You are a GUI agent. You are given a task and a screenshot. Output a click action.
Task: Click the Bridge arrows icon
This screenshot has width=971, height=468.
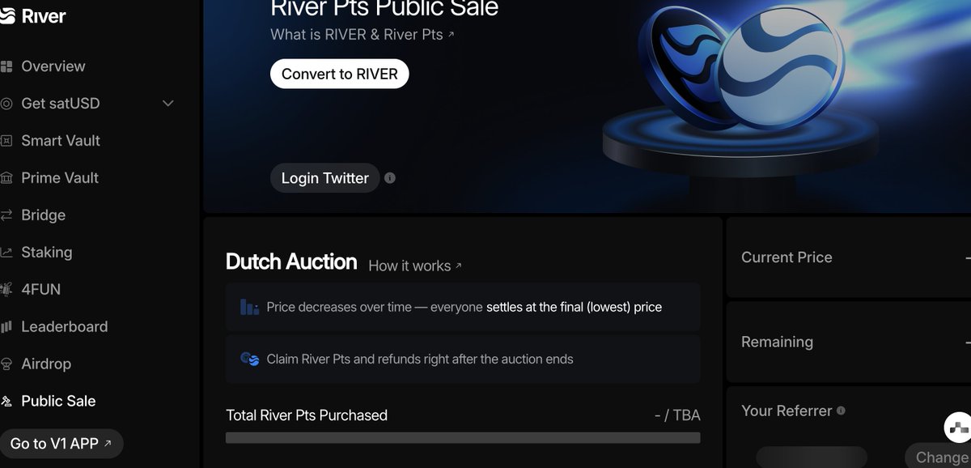6,215
